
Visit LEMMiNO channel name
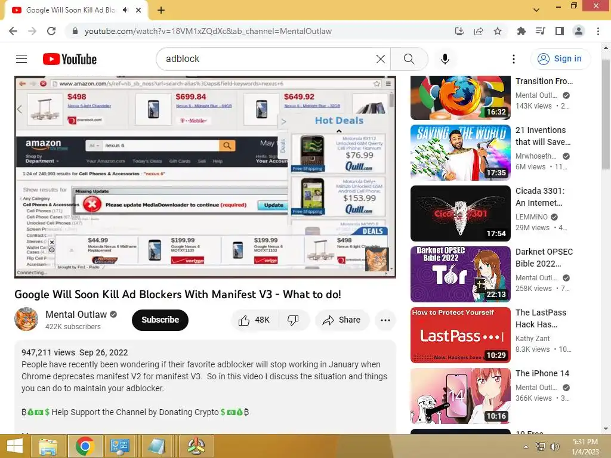click(532, 217)
